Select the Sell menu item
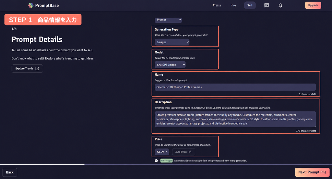This screenshot has width=332, height=179. coord(250,5)
